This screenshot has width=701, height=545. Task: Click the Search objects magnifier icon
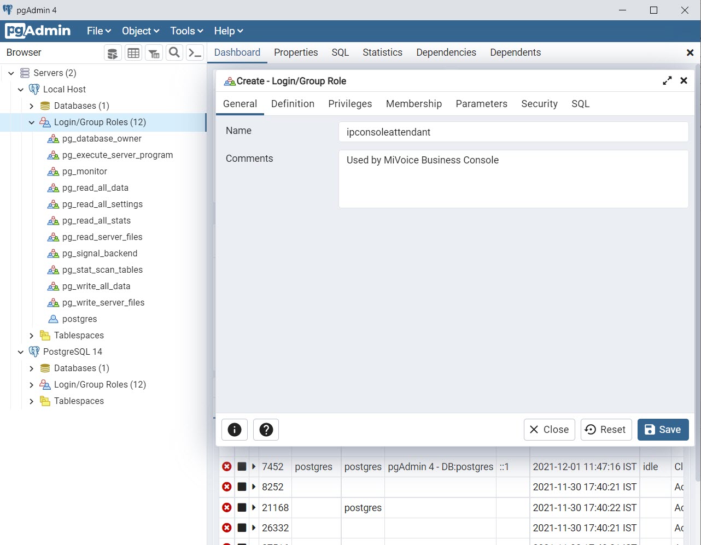[x=174, y=52]
